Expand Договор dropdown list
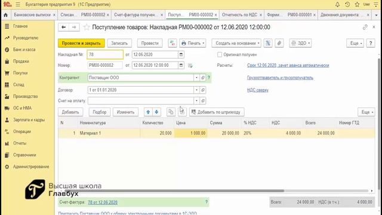Screen dimensions: 382x215 click(196, 90)
